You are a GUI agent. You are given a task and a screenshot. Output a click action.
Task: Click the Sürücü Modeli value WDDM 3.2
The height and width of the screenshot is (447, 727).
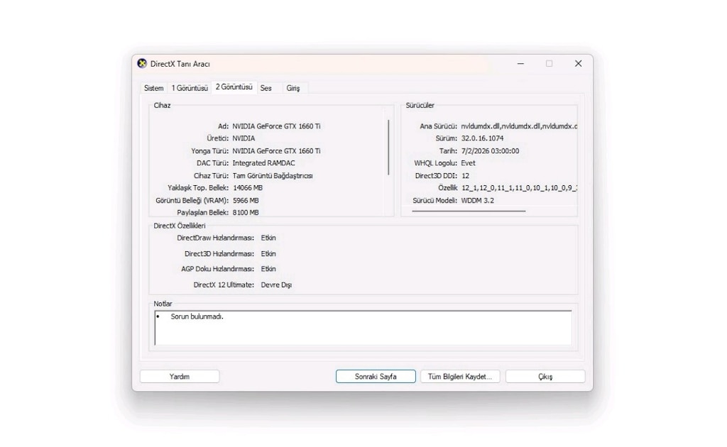tap(478, 201)
